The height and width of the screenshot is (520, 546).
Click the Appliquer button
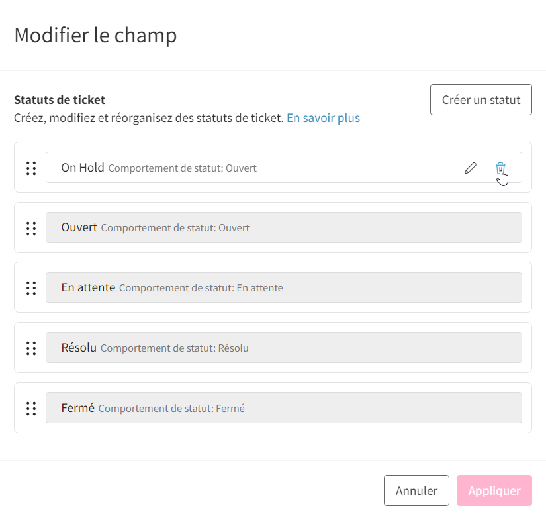(494, 490)
